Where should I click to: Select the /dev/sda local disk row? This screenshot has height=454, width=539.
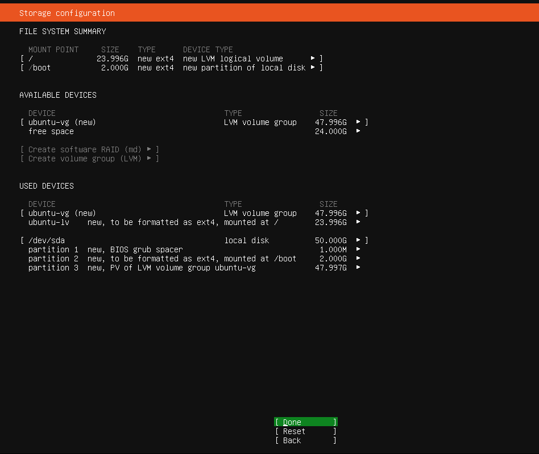[194, 240]
